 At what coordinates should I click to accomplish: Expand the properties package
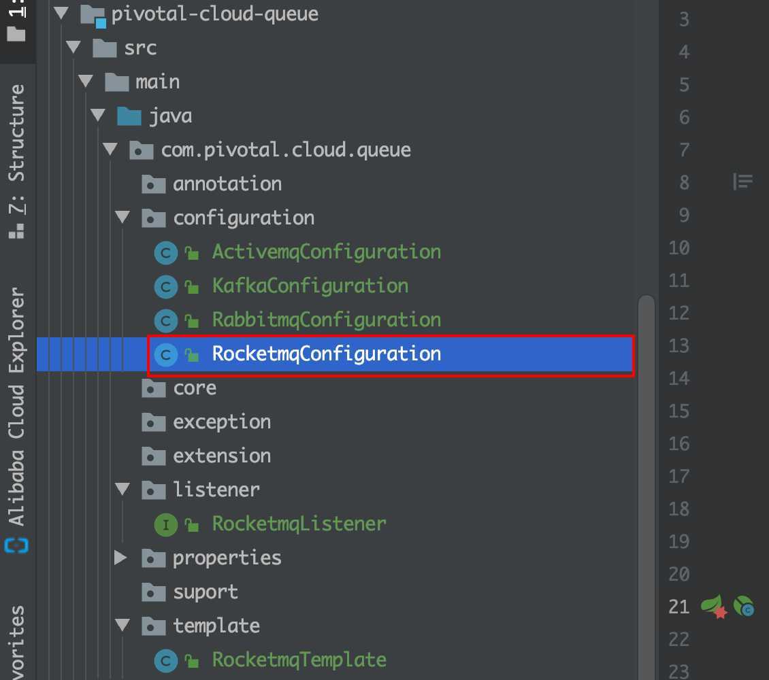pos(121,558)
